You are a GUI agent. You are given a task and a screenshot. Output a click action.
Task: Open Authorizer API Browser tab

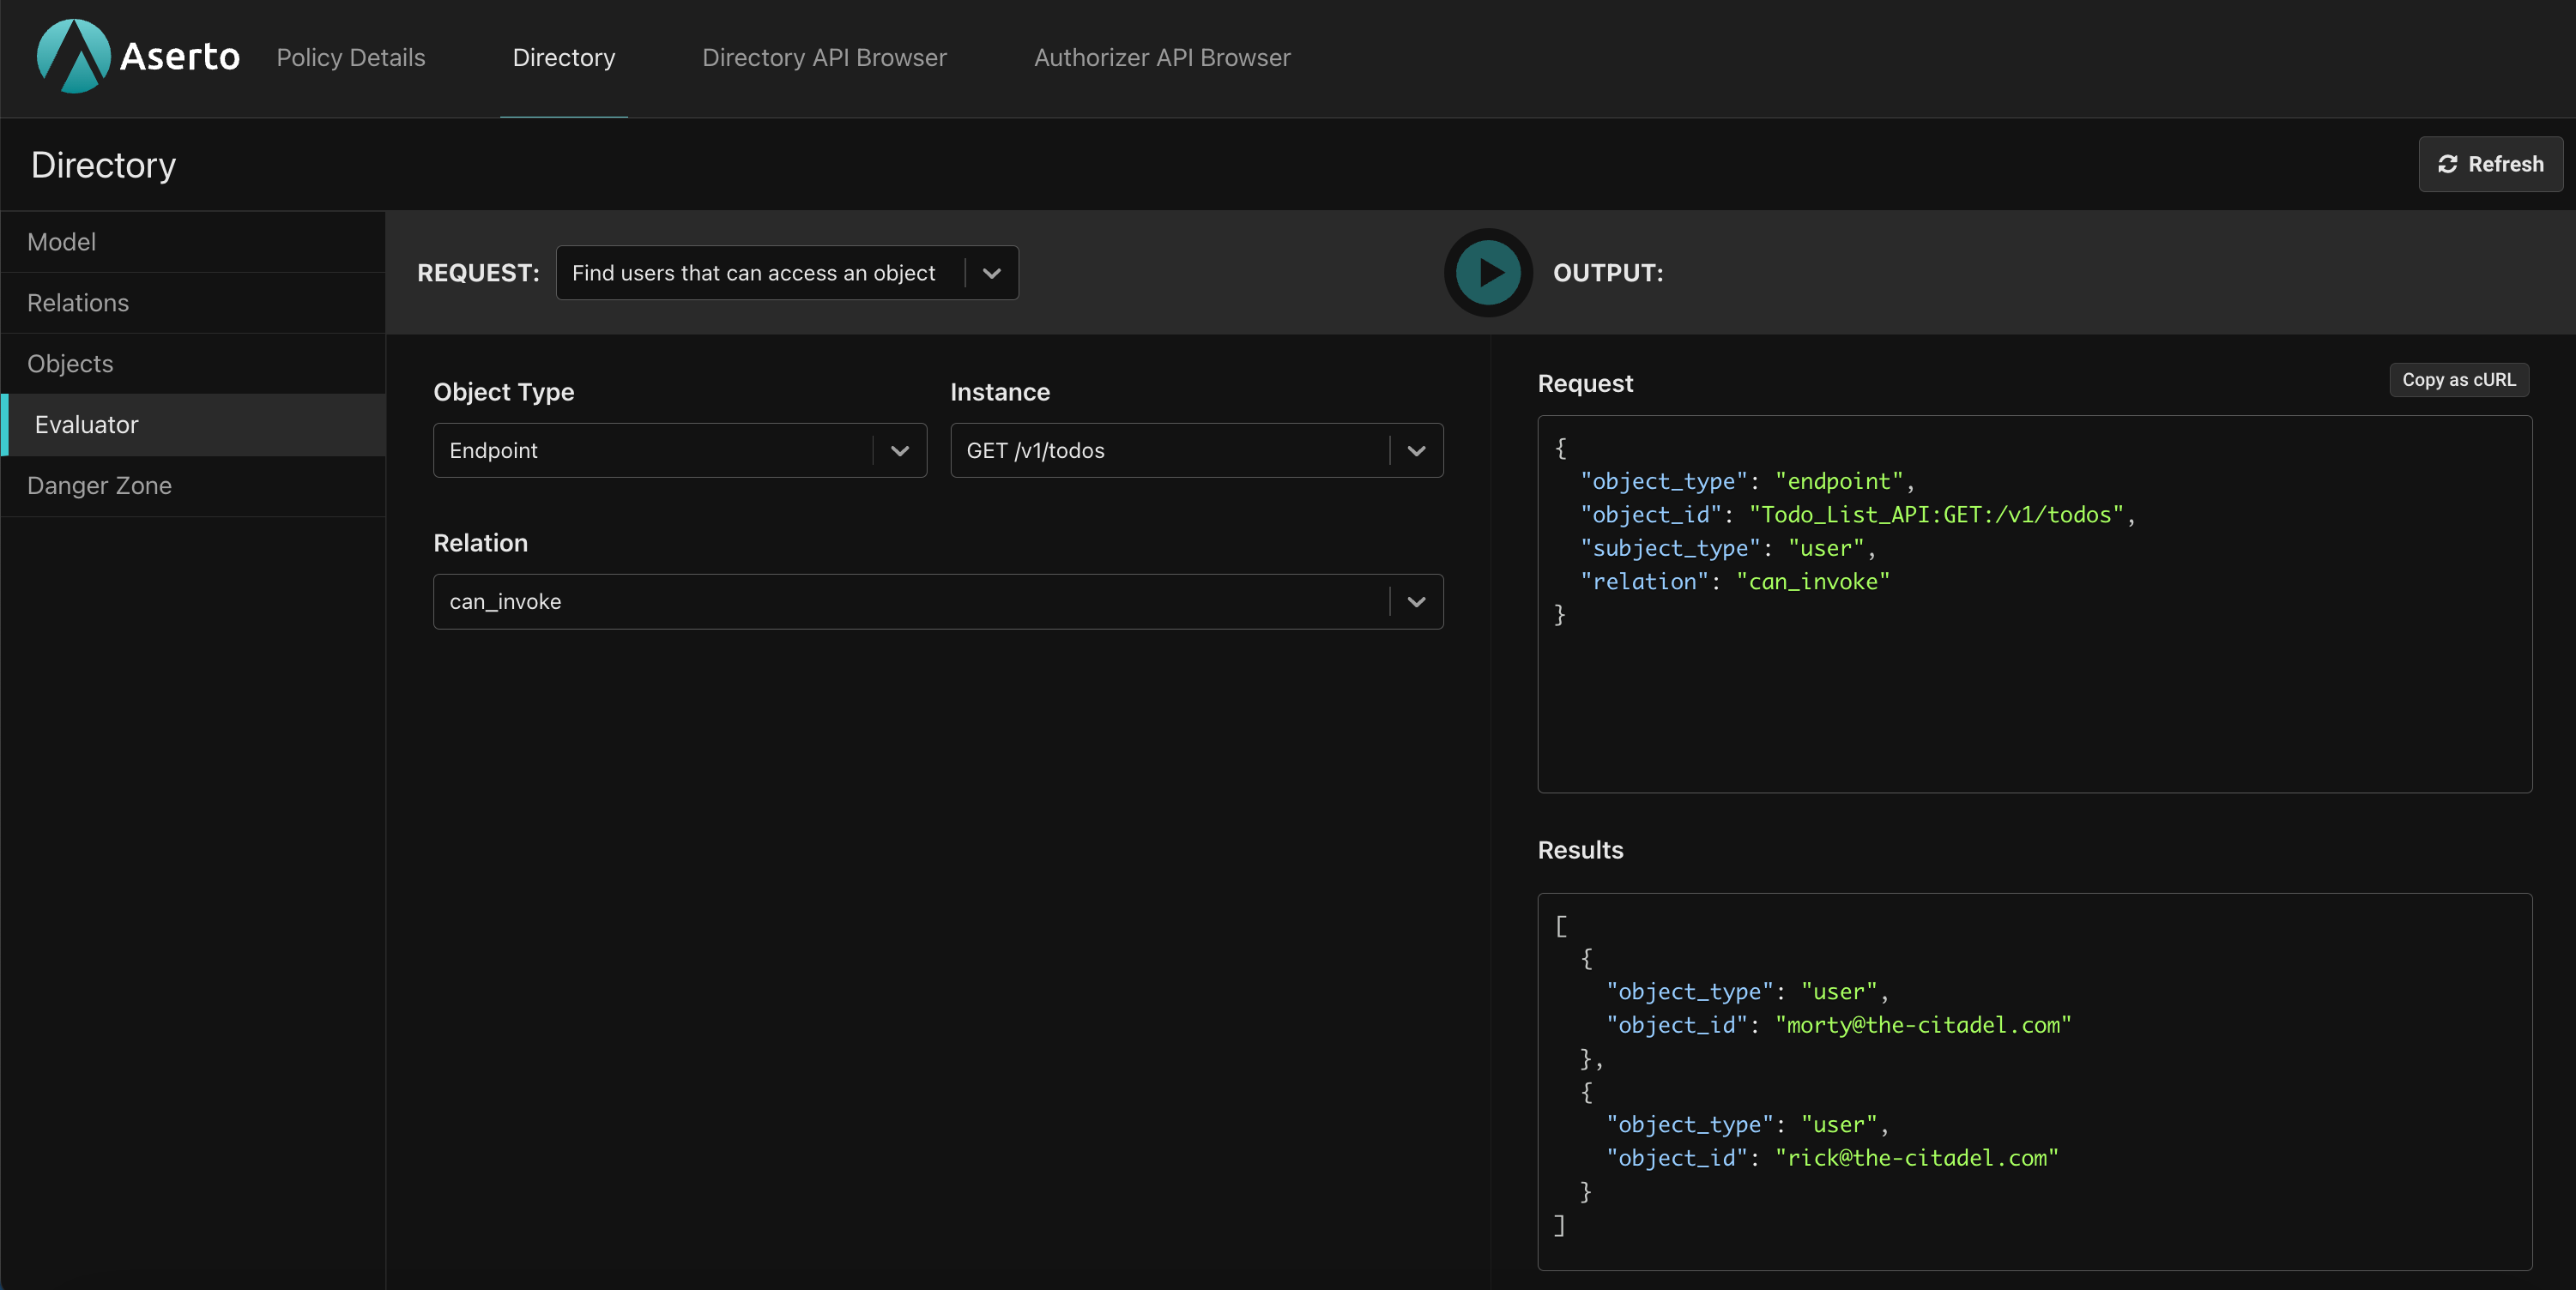(1162, 58)
